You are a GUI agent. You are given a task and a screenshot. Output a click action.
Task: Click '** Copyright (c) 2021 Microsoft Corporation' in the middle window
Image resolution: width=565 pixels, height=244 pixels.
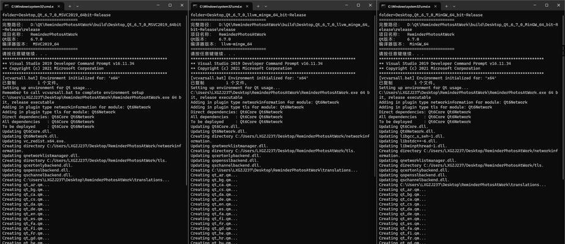tap(241, 68)
